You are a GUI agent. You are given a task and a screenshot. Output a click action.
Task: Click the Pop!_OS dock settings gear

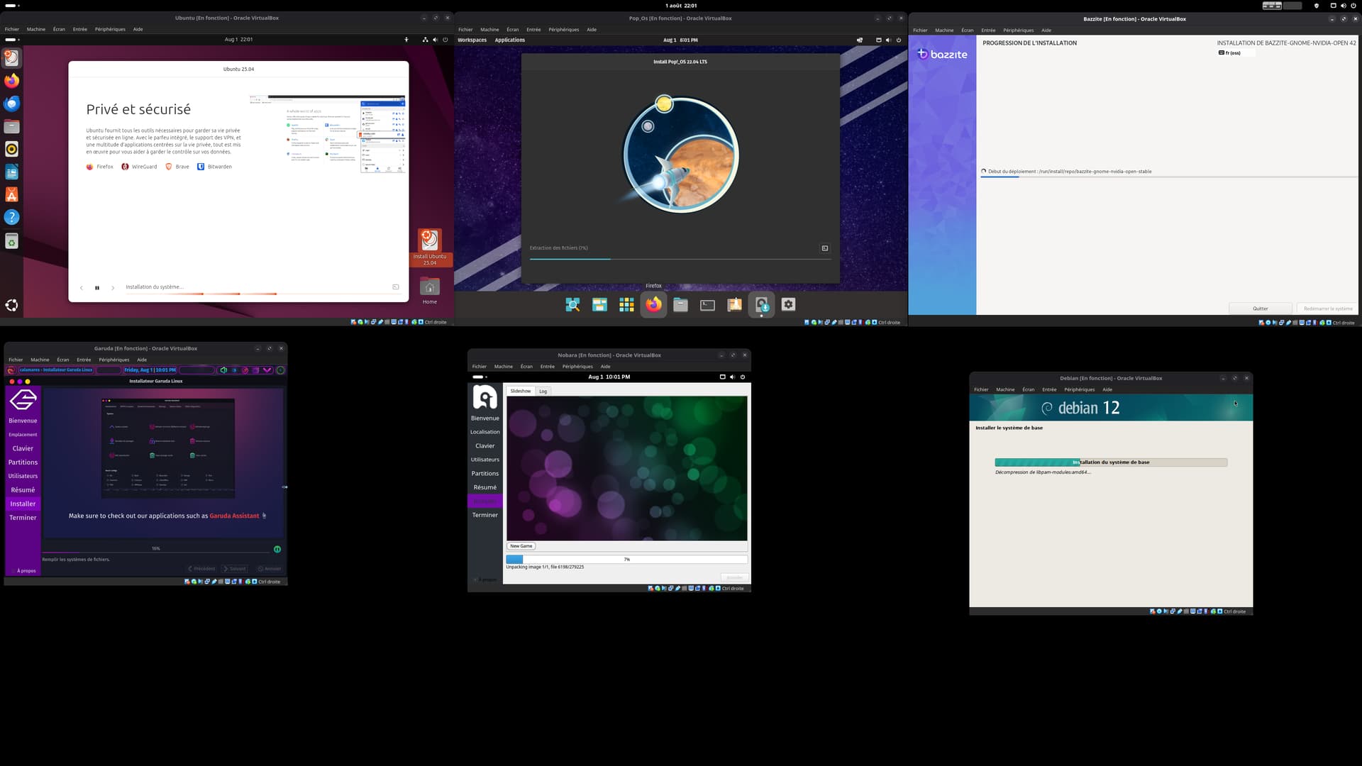[788, 304]
